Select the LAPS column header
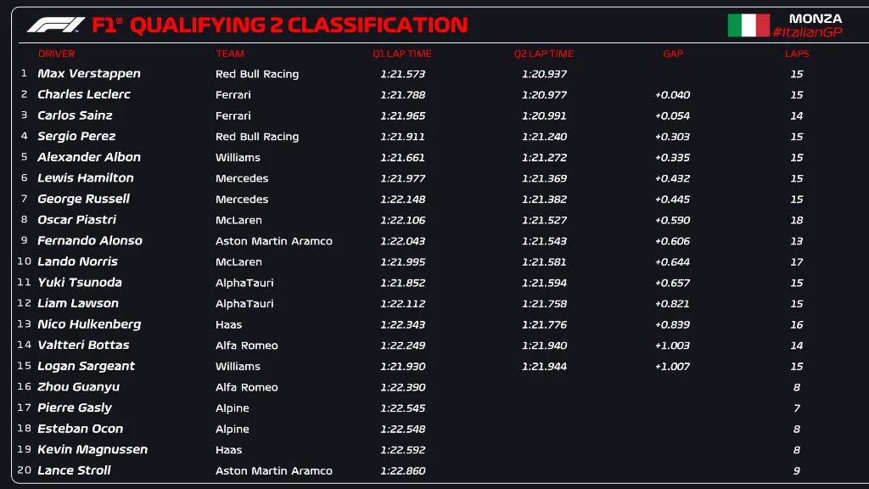869x489 pixels. click(x=797, y=53)
